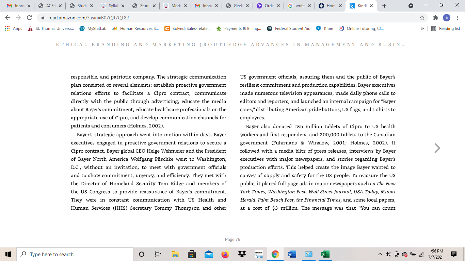
Task: Open Task View on the taskbar
Action: pyautogui.click(x=158, y=254)
